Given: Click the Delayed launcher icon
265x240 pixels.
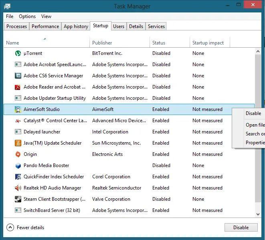Looking at the screenshot, I should pyautogui.click(x=18, y=132).
